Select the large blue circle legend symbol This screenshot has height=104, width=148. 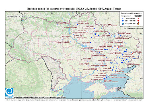123,21
